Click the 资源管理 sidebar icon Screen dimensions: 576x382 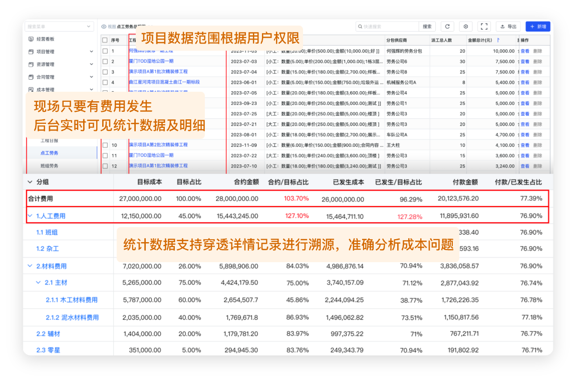tap(31, 64)
